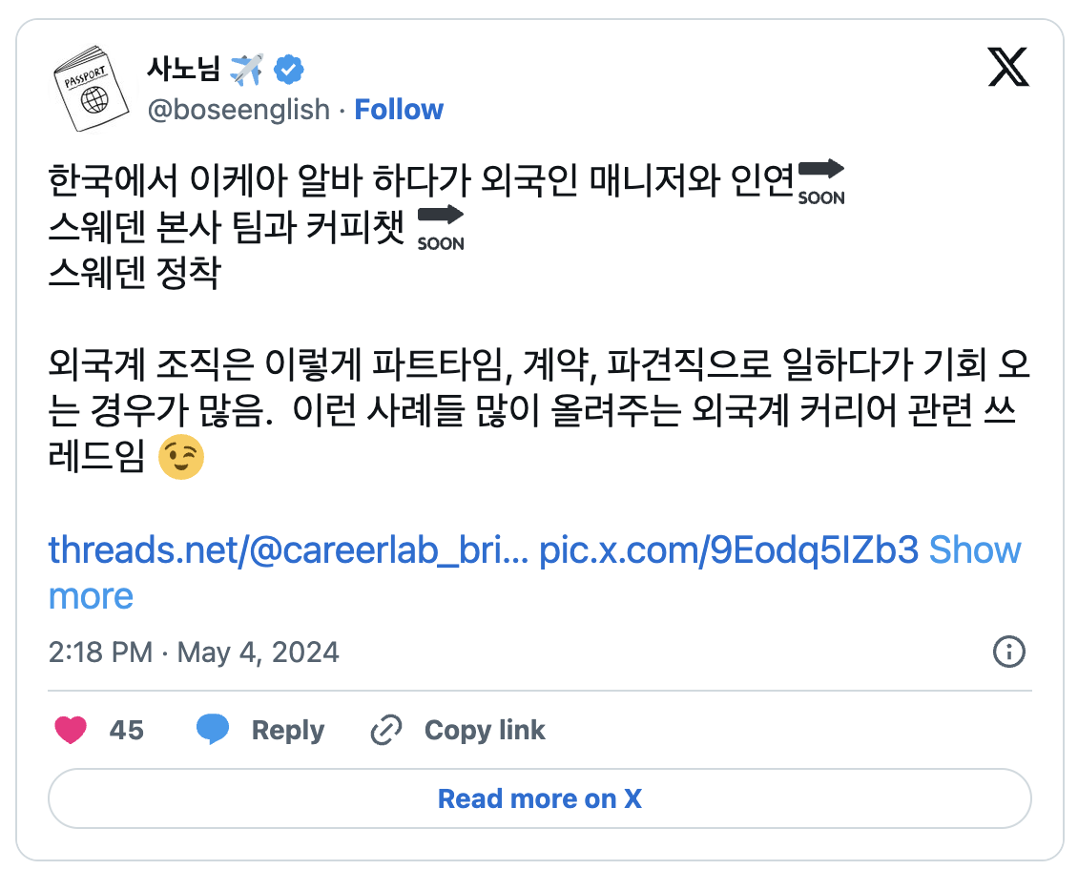
Task: Click the blue Reply speech bubble icon
Action: click(x=214, y=729)
